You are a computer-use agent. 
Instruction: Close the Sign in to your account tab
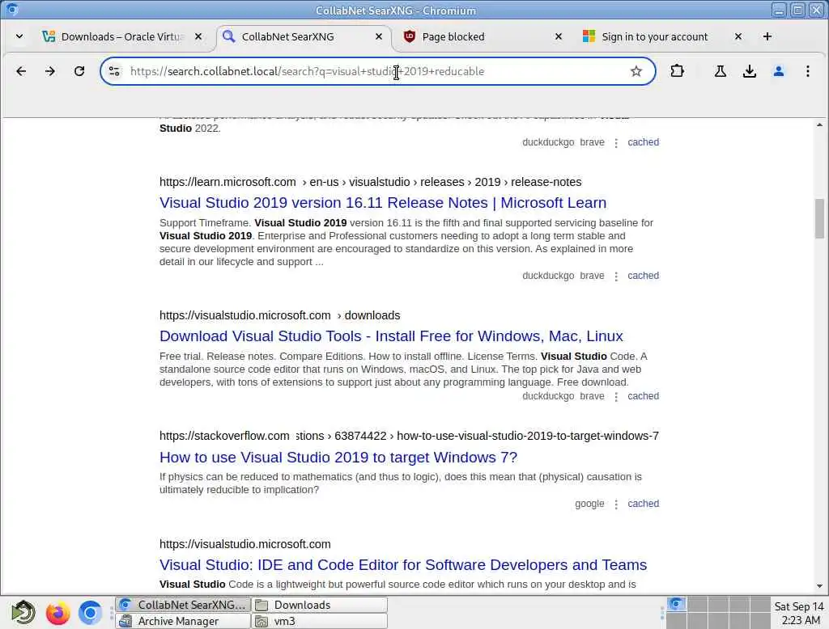click(738, 36)
